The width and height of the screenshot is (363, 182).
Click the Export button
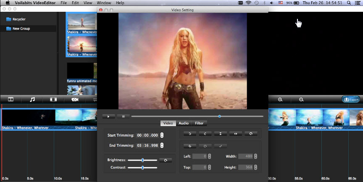point(351,100)
